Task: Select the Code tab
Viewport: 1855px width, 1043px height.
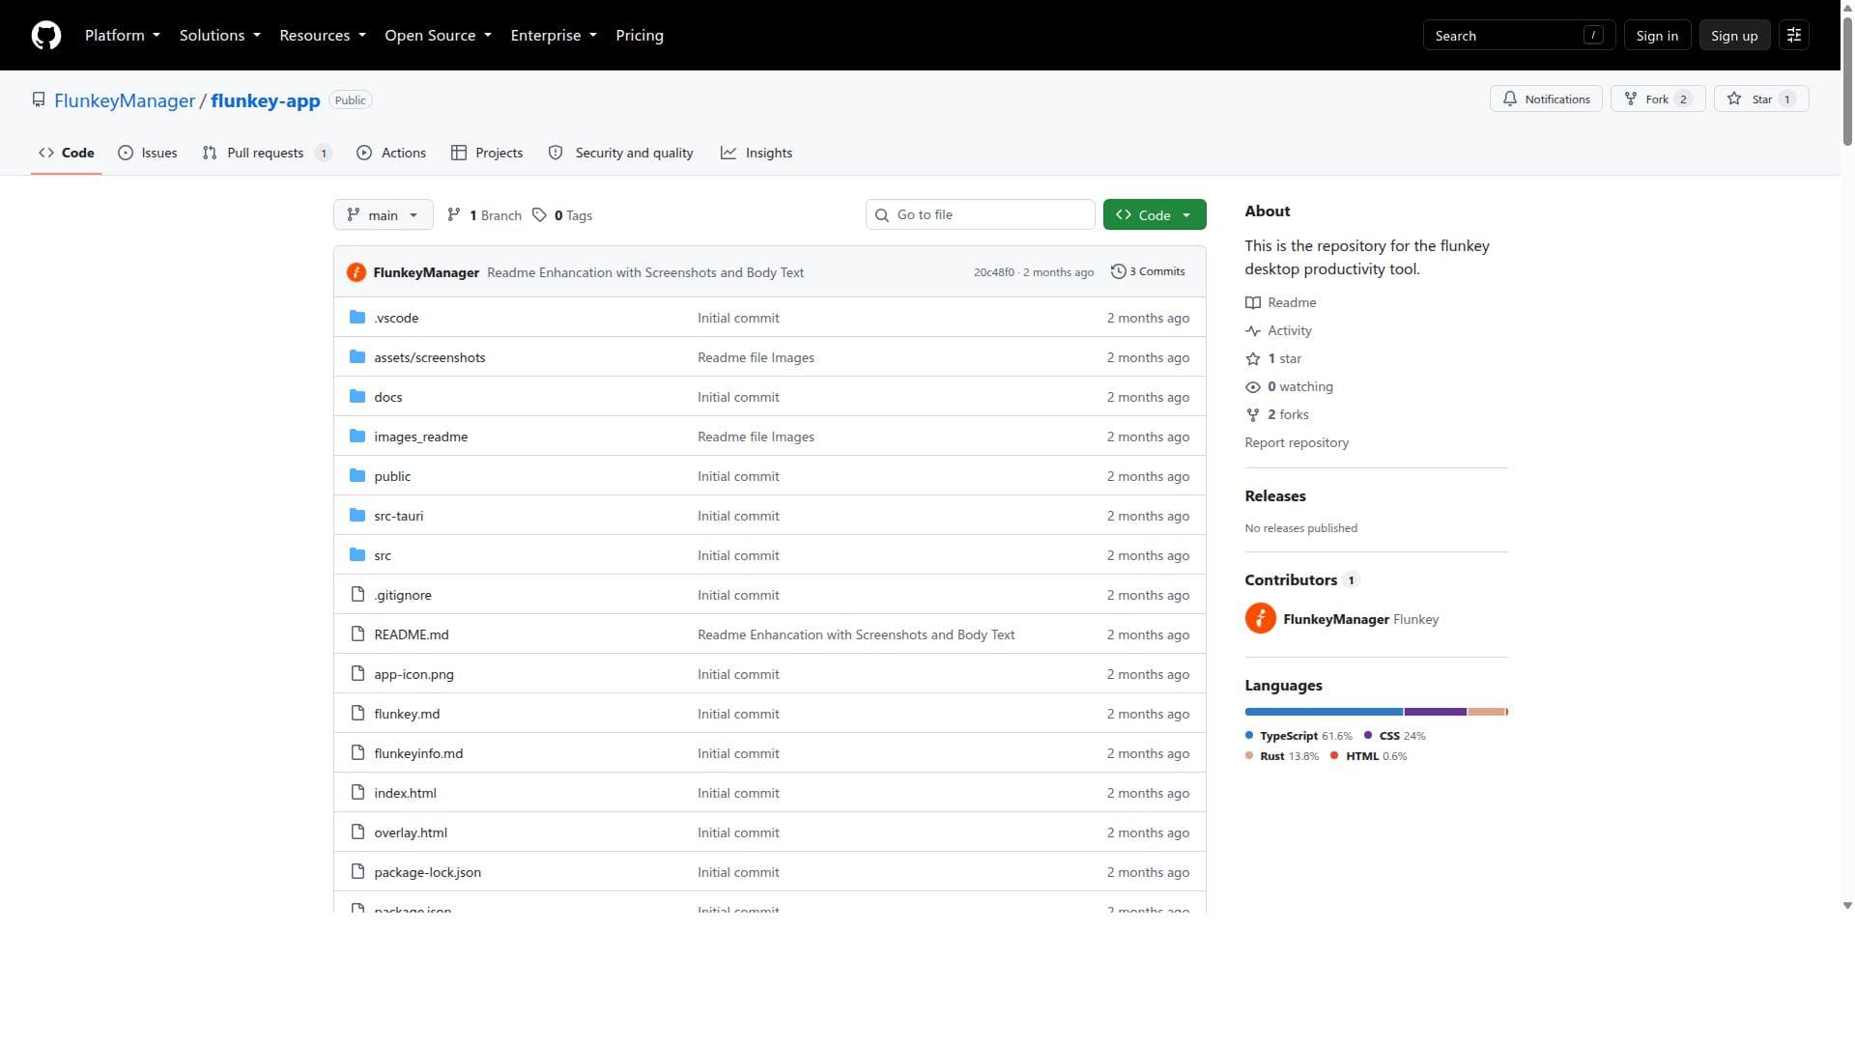Action: (67, 154)
